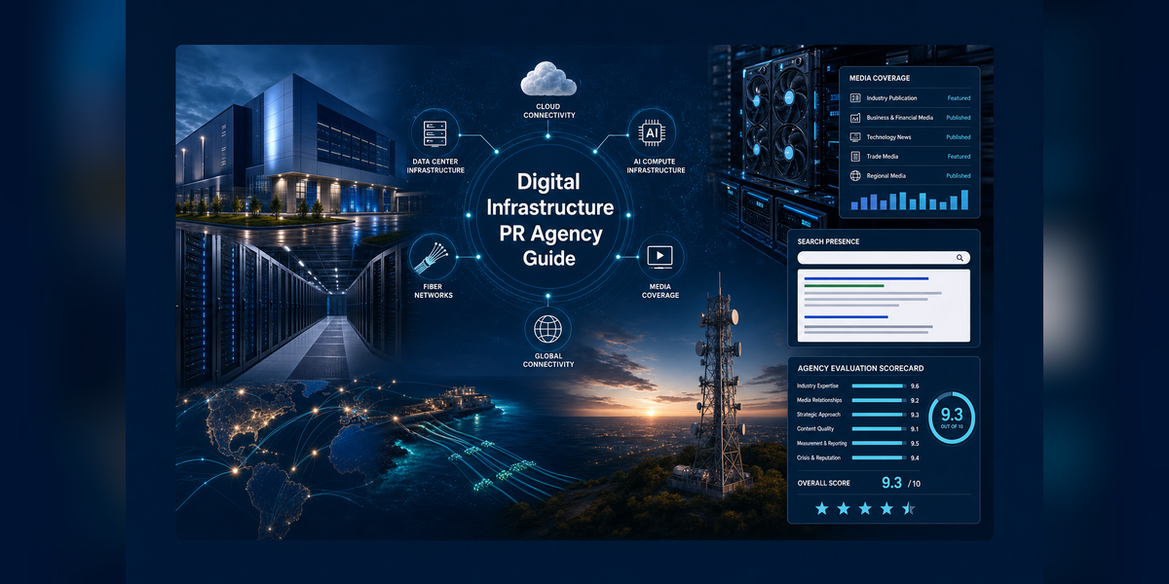Click the "Industry Publication" row label
Image resolution: width=1169 pixels, height=584 pixels.
pos(891,98)
